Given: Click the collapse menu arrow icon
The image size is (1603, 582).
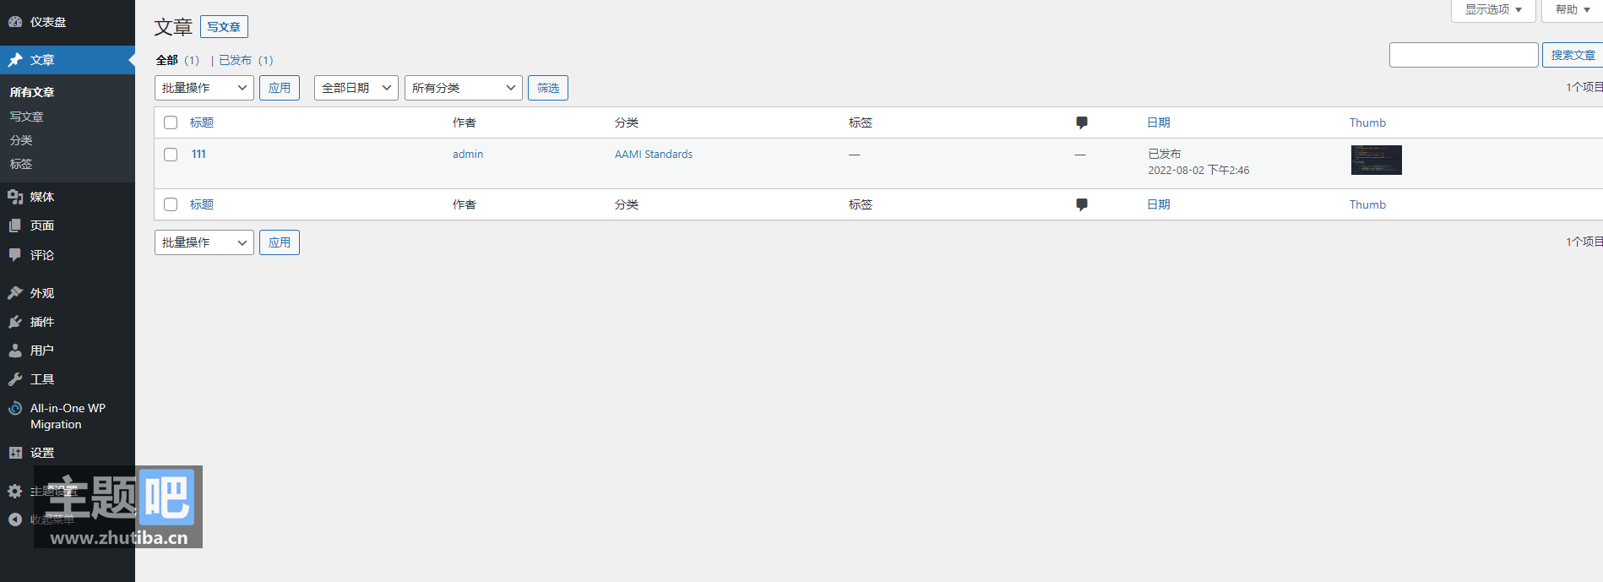Looking at the screenshot, I should [15, 519].
